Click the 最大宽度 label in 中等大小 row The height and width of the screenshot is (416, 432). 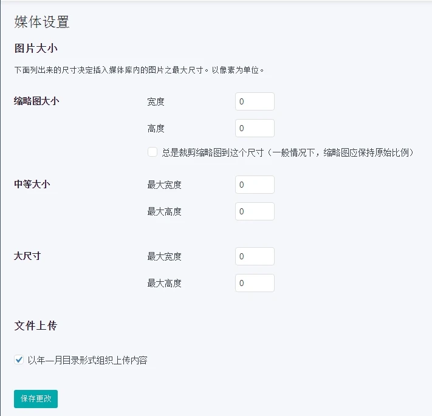click(164, 185)
